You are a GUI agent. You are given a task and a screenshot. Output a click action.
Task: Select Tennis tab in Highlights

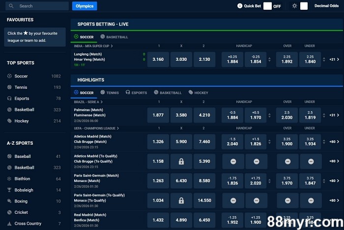pos(110,93)
